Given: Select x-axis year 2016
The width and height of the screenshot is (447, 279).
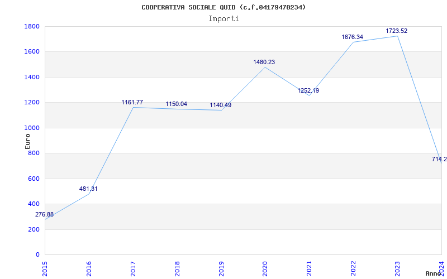Looking at the screenshot, I should 89,268.
